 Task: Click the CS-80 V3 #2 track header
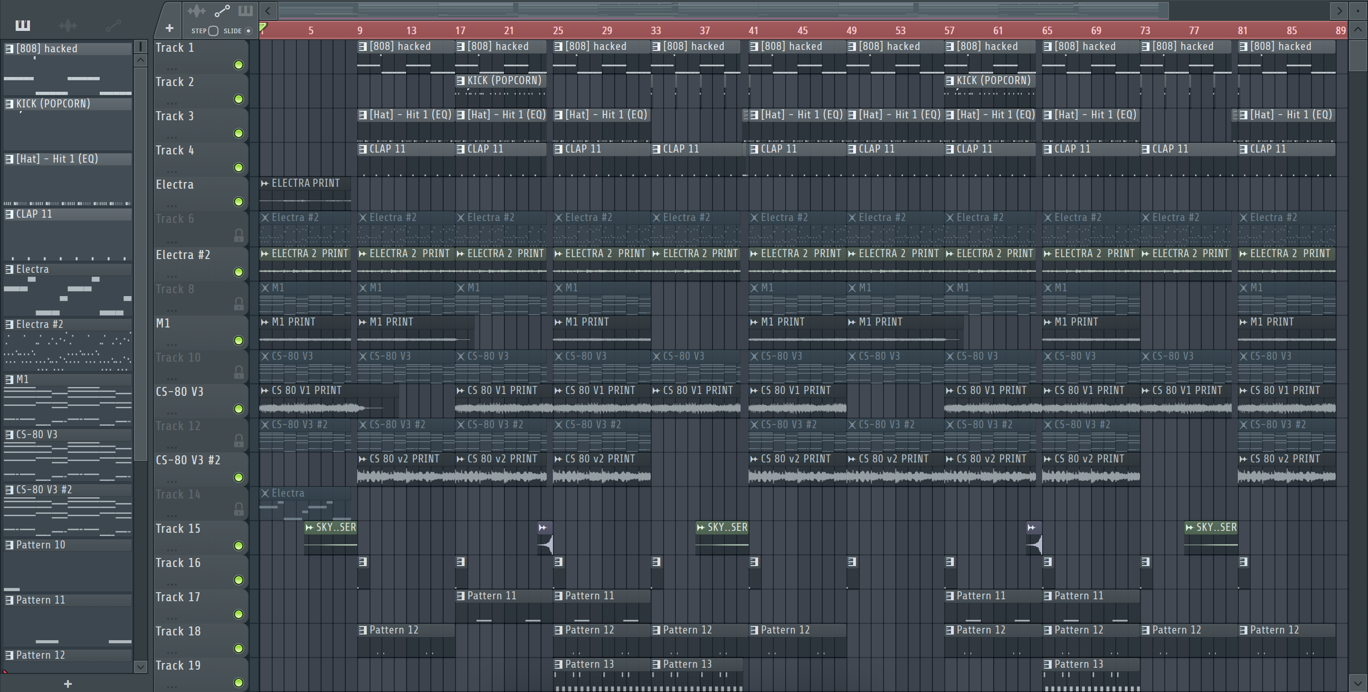tap(188, 460)
